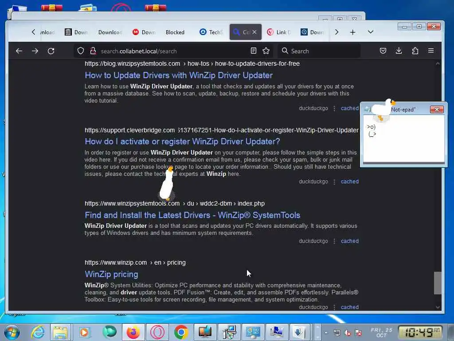
Task: Close the Not-epad window
Action: pos(437,109)
